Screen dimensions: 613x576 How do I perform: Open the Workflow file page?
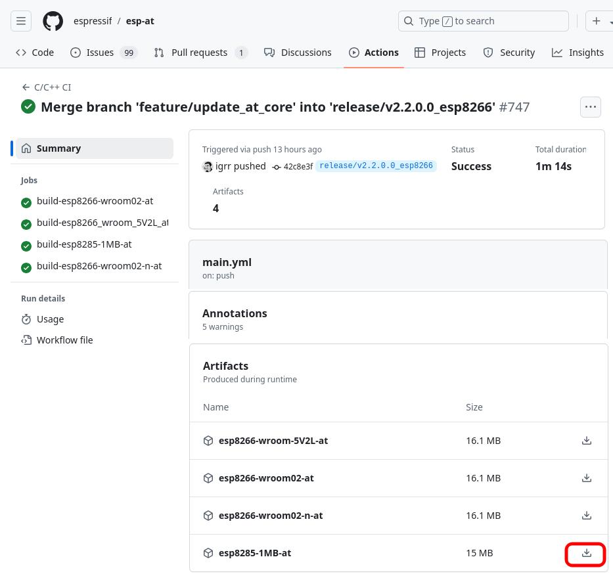pyautogui.click(x=64, y=340)
